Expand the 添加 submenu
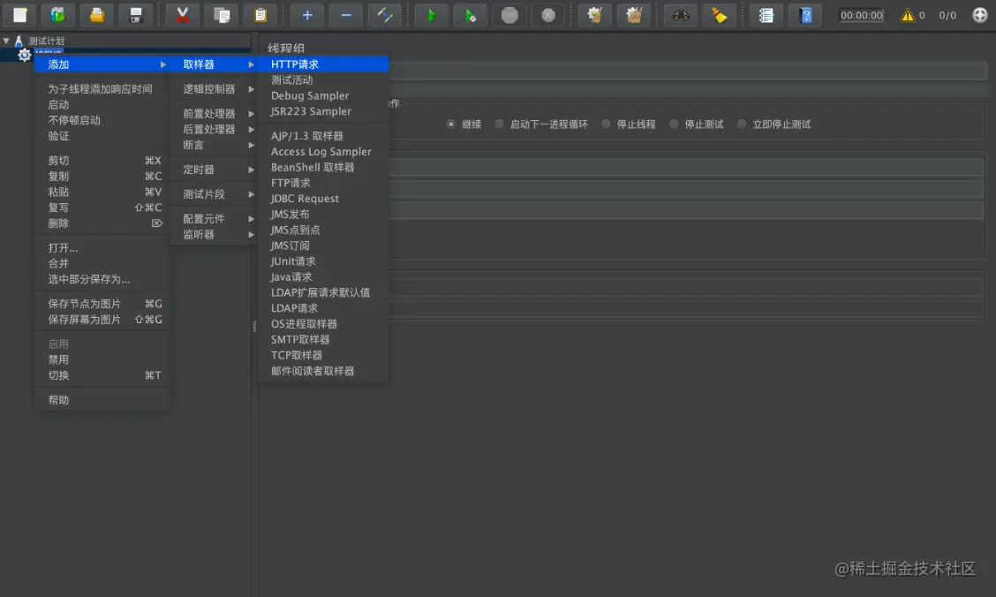Viewport: 996px width, 597px height. coord(102,64)
